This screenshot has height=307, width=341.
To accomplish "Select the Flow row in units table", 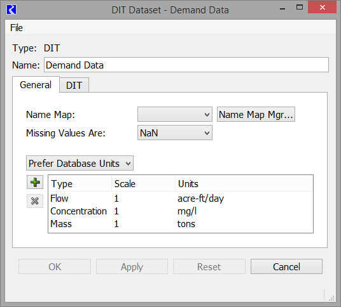I will [181, 199].
